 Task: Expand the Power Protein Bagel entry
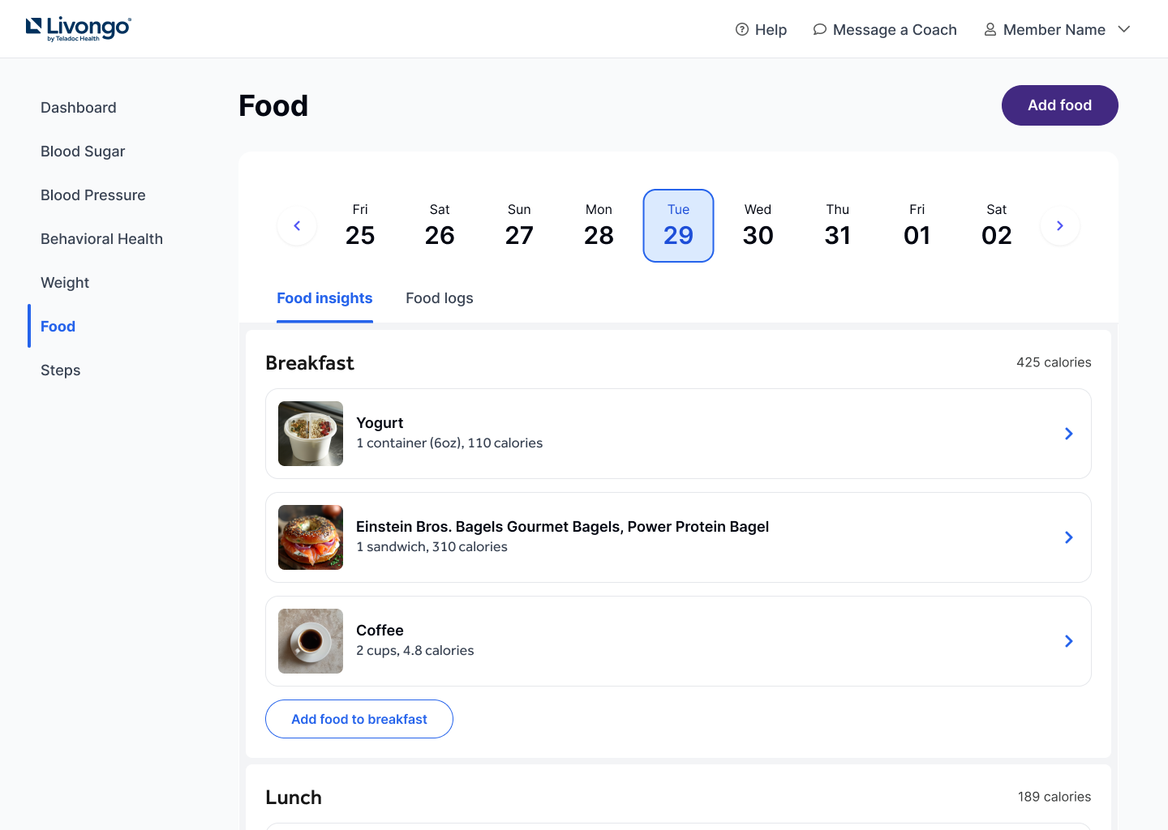(x=1068, y=537)
